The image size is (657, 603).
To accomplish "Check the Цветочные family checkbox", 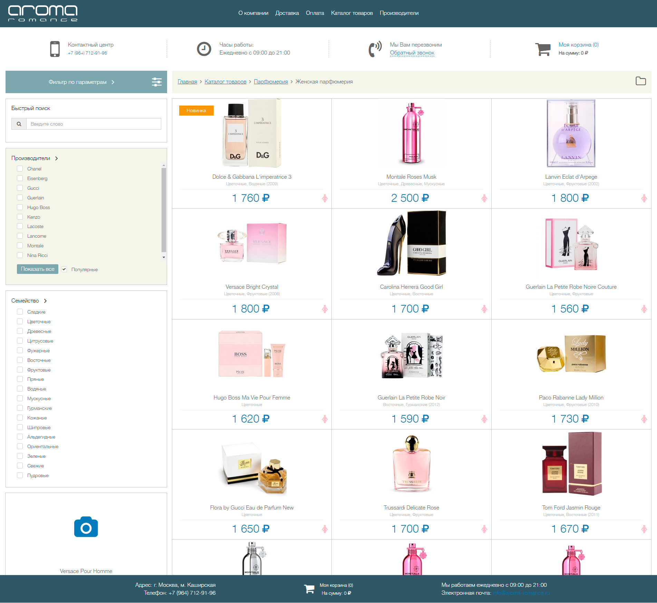I will [x=20, y=322].
